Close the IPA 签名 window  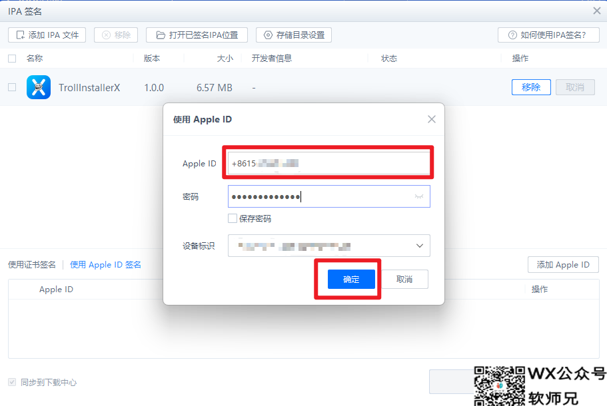point(596,11)
